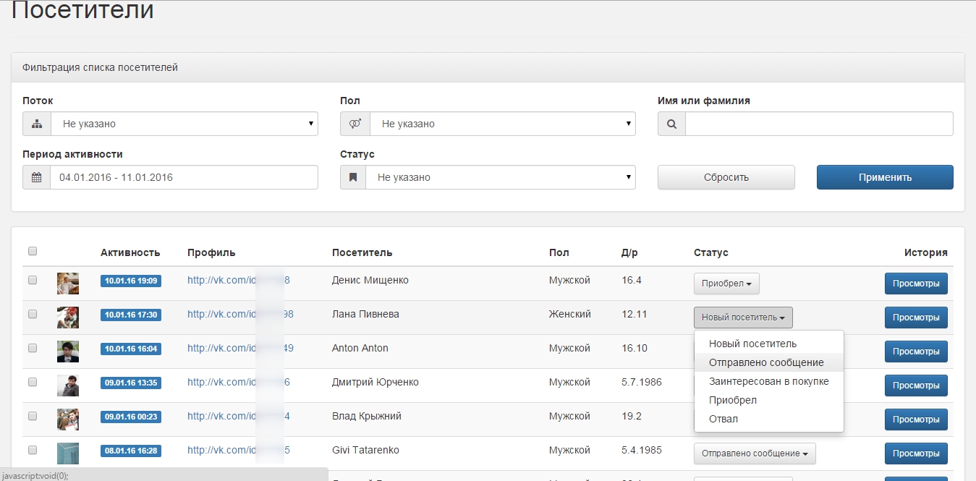
Task: Choose Заинтересован в покупке from status menu
Action: (x=768, y=381)
